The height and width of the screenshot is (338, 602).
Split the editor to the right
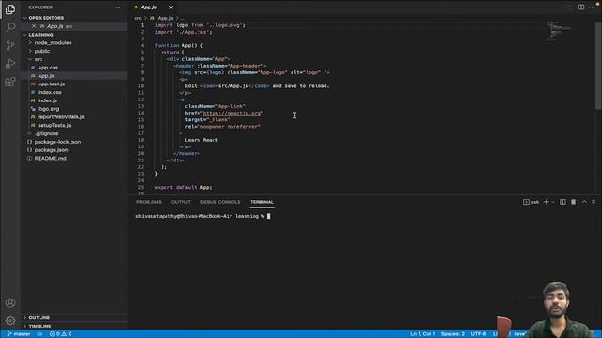click(x=581, y=8)
